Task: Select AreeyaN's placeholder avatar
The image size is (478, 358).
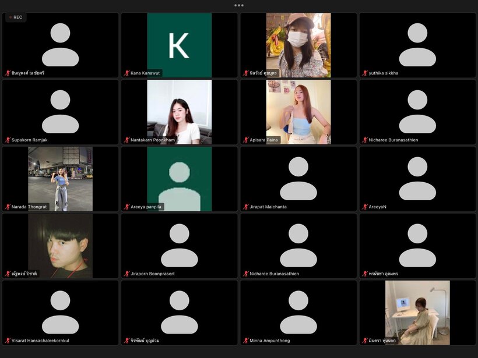Action: click(x=417, y=179)
